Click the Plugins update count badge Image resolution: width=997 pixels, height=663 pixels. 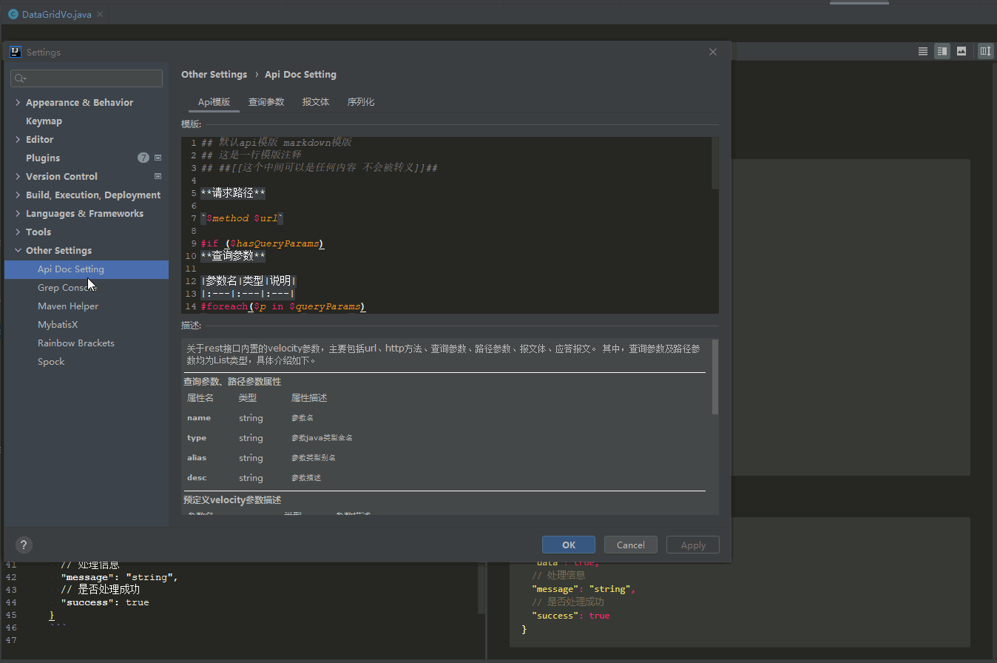[x=143, y=158]
